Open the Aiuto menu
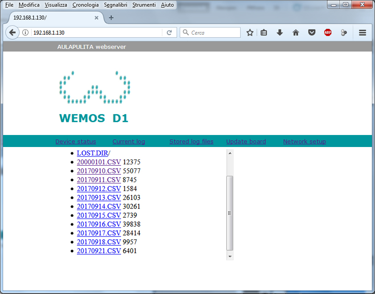The image size is (375, 294). tap(167, 5)
